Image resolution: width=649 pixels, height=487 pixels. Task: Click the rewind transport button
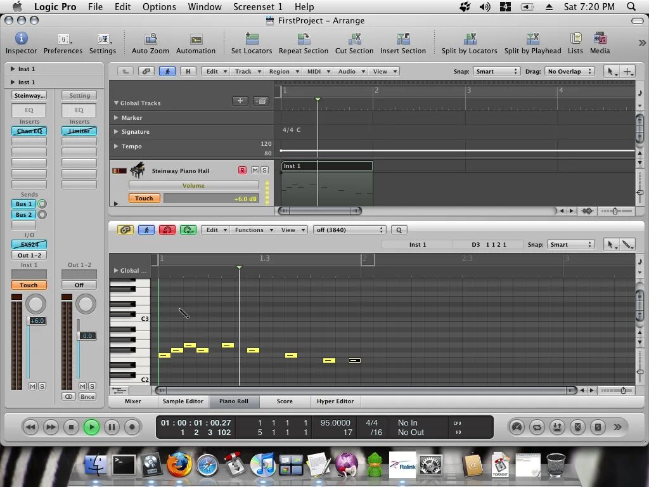coord(30,427)
